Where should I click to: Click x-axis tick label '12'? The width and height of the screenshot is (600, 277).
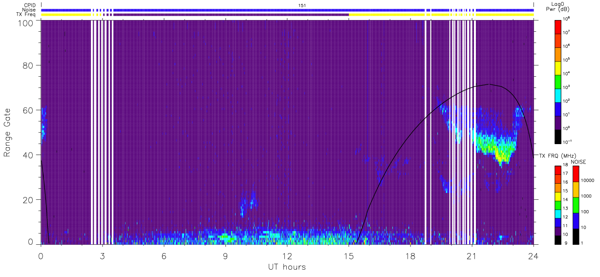coord(287,256)
